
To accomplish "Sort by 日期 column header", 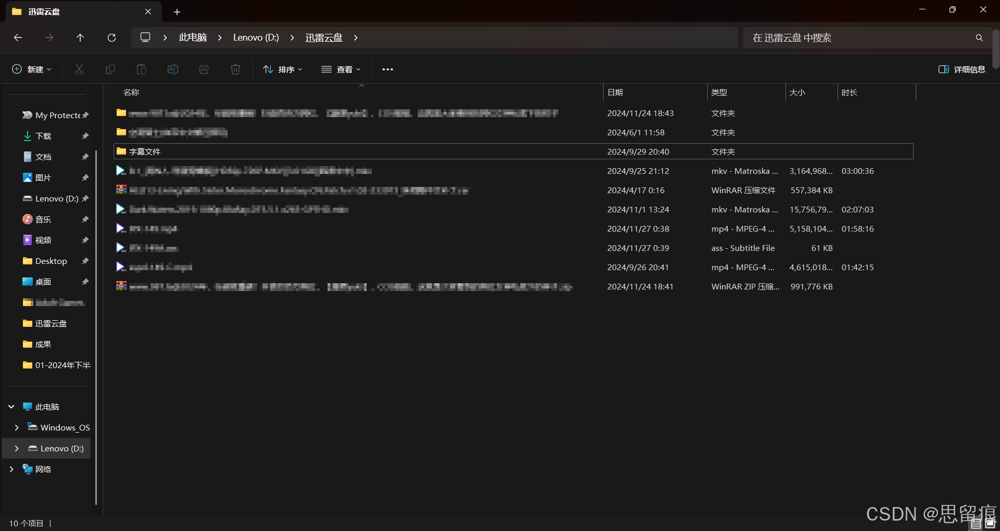I will (655, 92).
